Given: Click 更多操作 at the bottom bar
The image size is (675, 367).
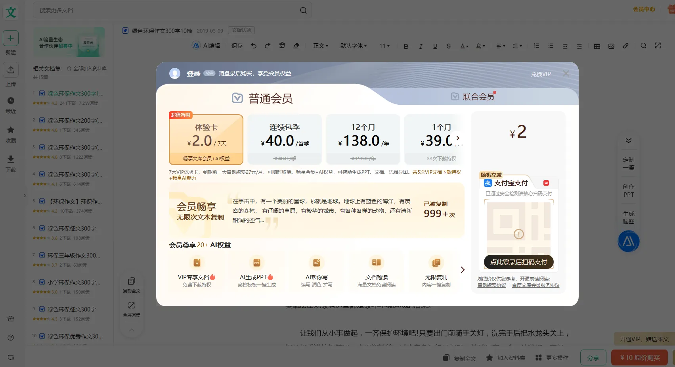Looking at the screenshot, I should (552, 358).
